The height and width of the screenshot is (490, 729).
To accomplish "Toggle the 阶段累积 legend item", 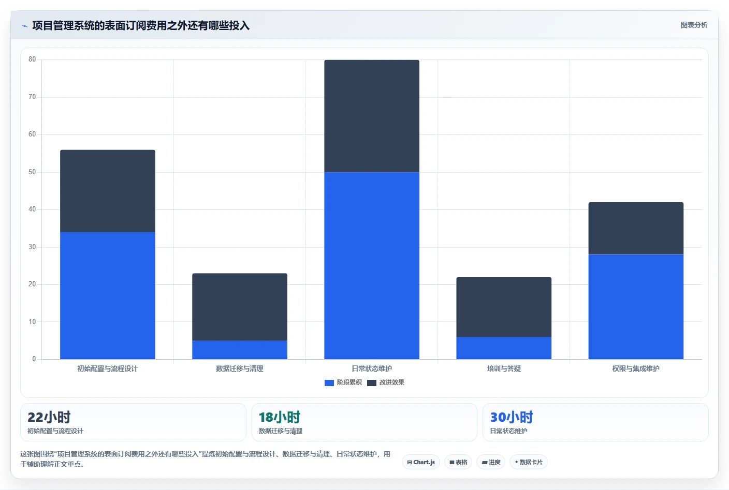I will (x=343, y=382).
